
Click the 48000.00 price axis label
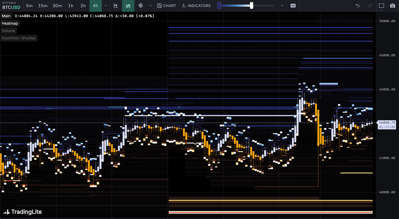387,55
